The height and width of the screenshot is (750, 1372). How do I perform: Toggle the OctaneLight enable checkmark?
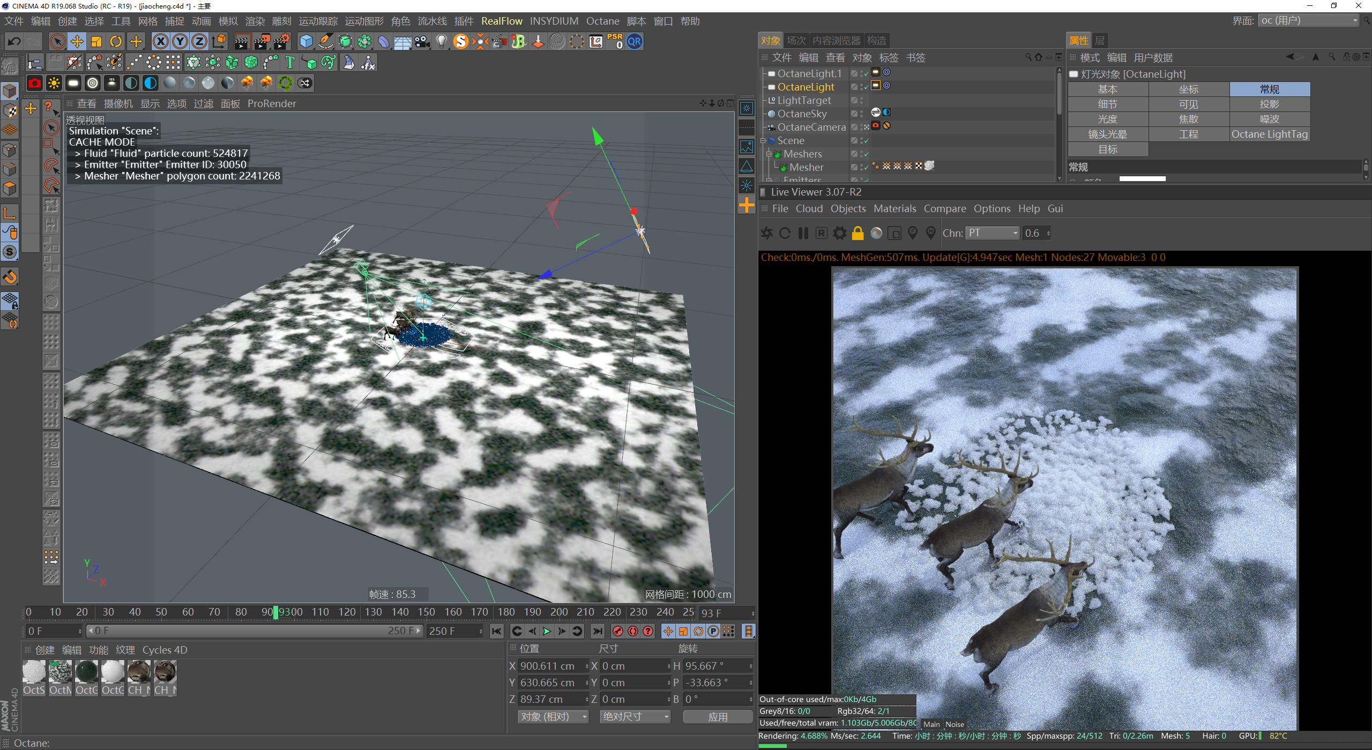tap(866, 87)
